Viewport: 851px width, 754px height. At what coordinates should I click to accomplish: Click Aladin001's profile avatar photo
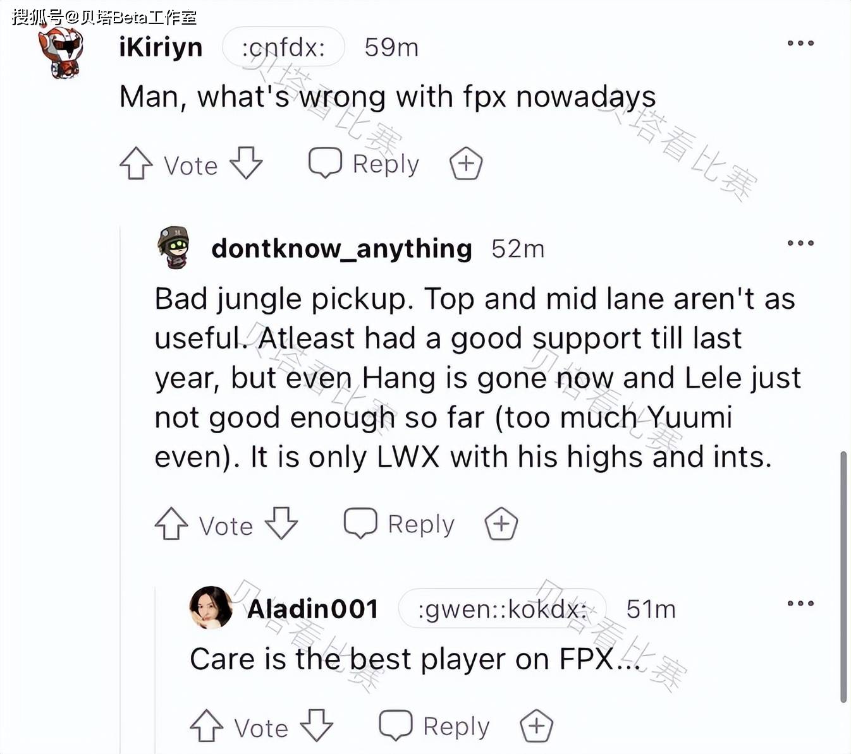(x=211, y=607)
